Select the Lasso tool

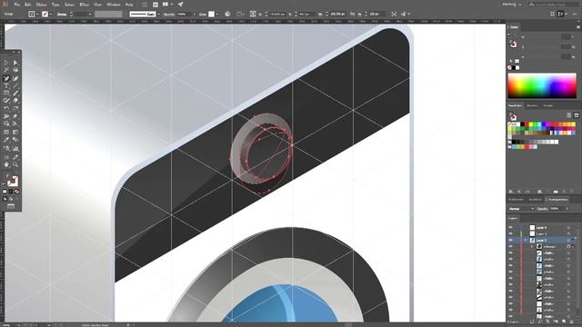[x=15, y=70]
